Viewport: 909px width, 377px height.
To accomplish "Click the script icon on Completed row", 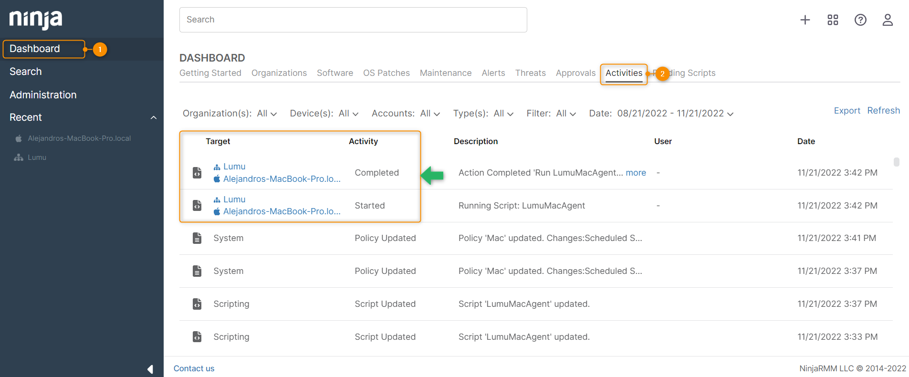I will [197, 173].
